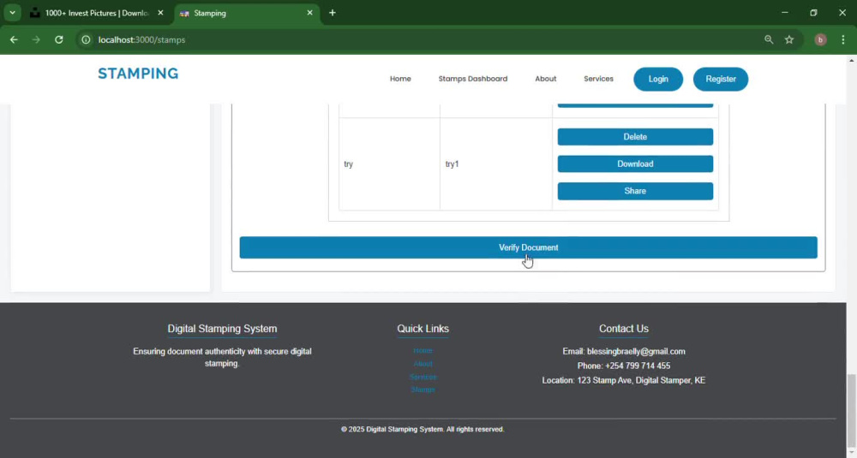The image size is (857, 458).
Task: Bookmark this page with the star icon
Action: tap(789, 40)
